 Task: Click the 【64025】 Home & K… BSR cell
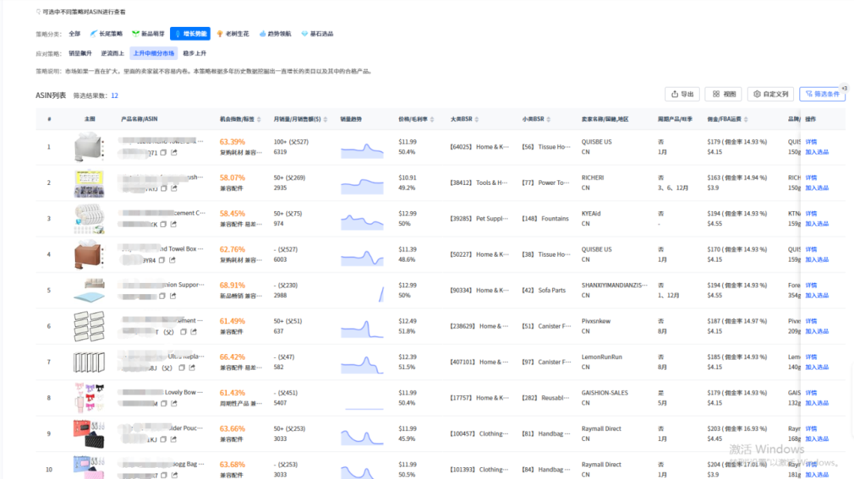point(479,147)
